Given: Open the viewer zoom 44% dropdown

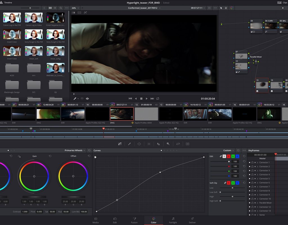Looking at the screenshot, I should tap(75, 8).
